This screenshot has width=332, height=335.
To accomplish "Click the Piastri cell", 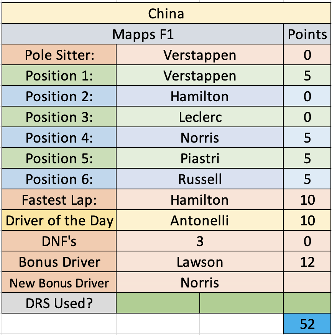I will [x=200, y=158].
